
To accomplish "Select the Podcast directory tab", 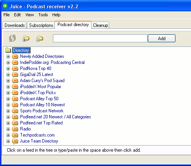I will click(73, 25).
